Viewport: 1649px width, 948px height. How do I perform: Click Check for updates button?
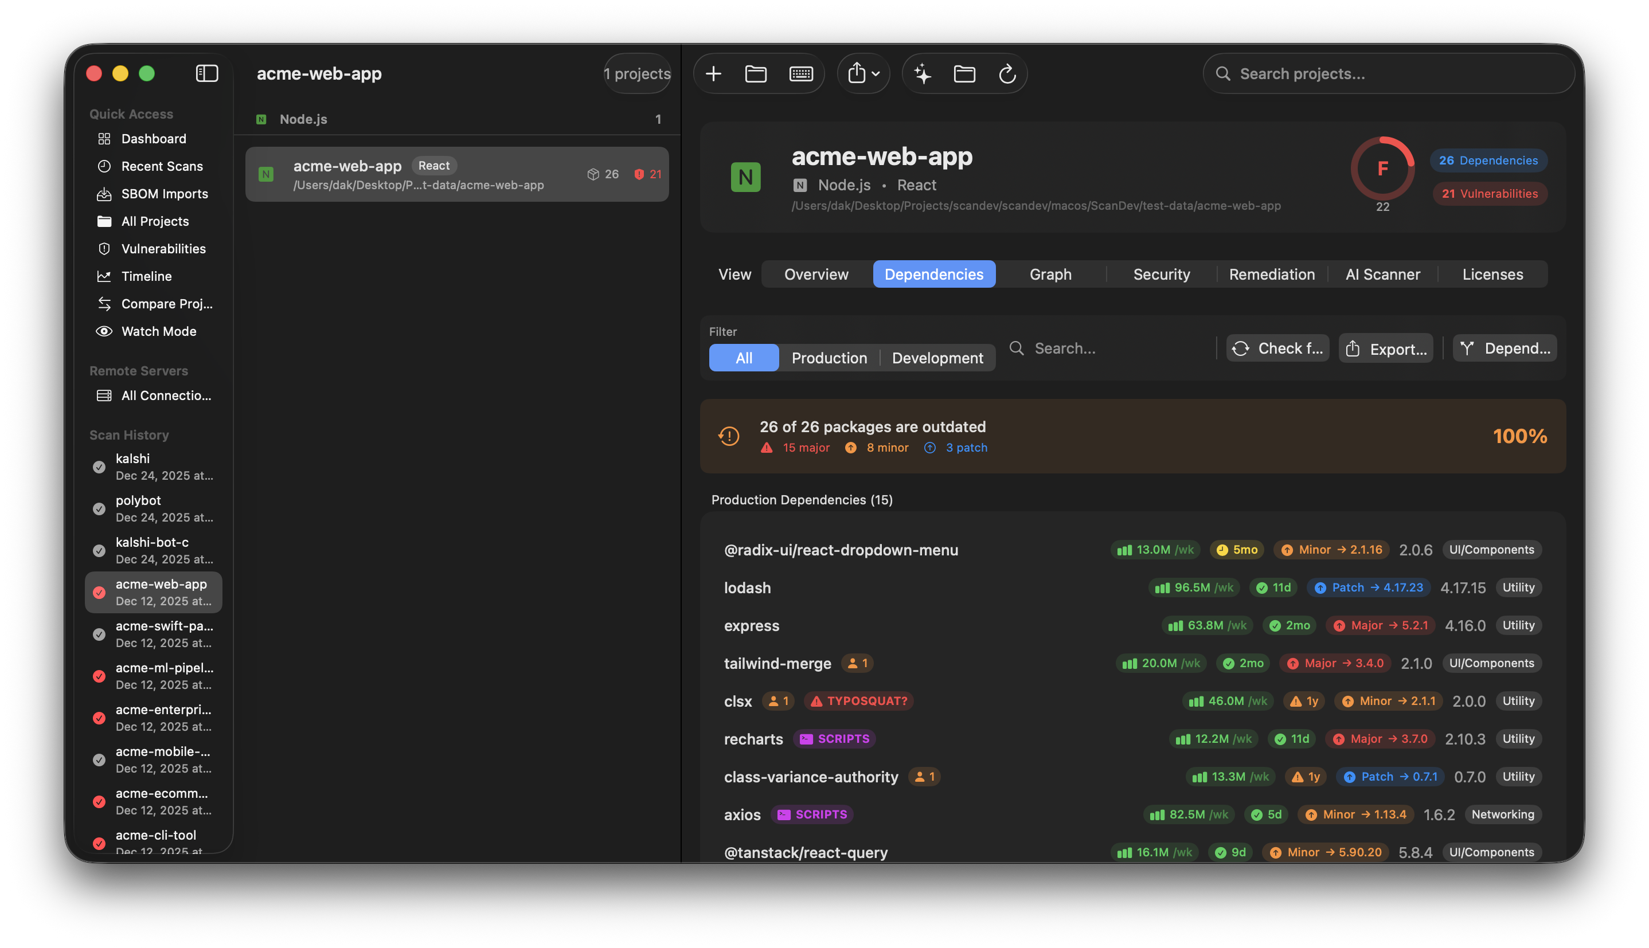[1276, 348]
